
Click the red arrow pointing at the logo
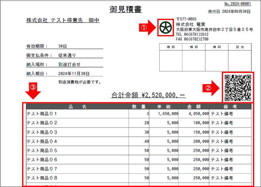pos(150,29)
